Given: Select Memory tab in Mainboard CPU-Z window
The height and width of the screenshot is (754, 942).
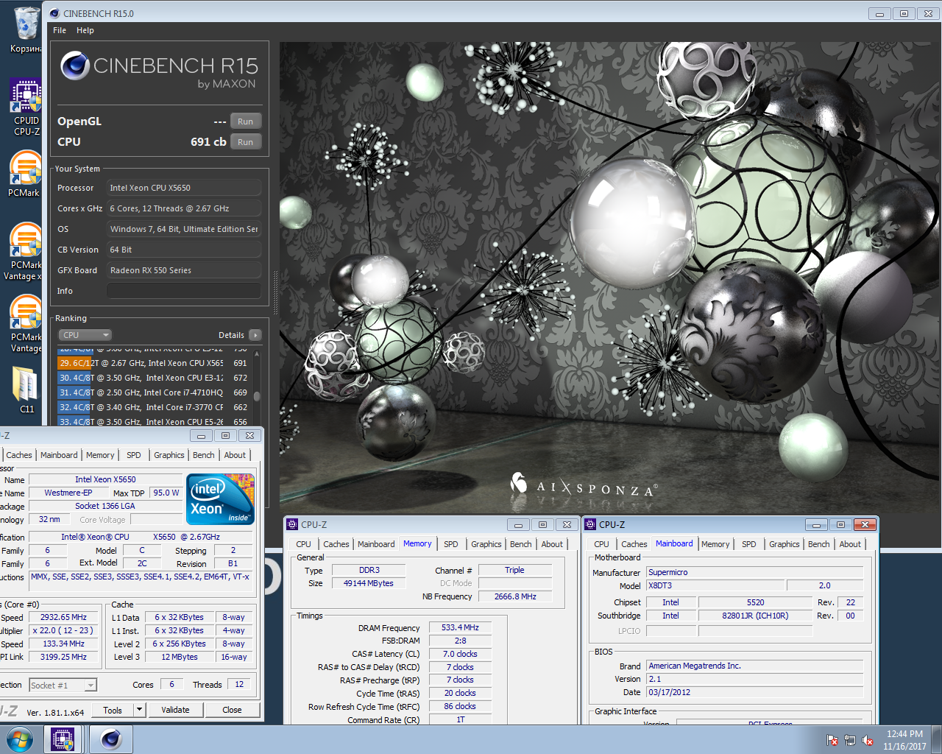Looking at the screenshot, I should point(715,544).
